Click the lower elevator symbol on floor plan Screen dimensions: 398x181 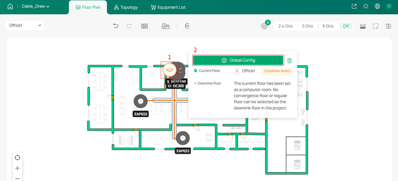click(297, 164)
